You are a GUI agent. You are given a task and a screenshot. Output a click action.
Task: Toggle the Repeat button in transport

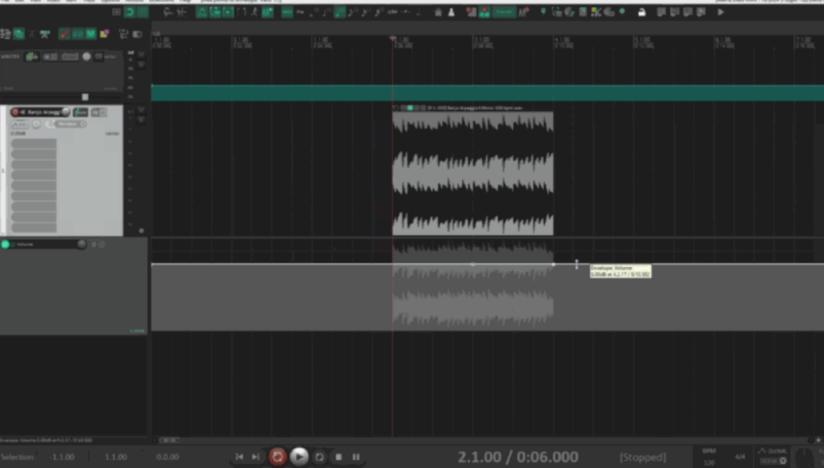click(x=319, y=457)
